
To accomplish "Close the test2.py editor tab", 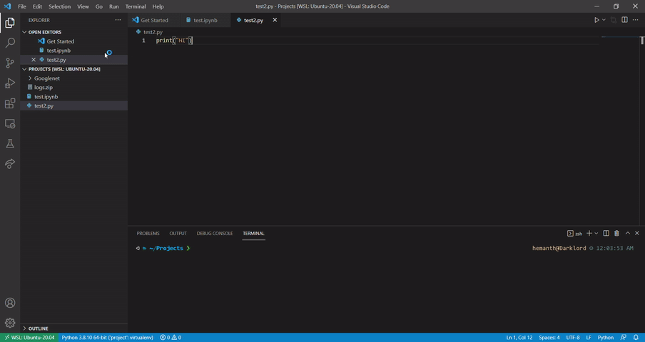I will pyautogui.click(x=275, y=20).
